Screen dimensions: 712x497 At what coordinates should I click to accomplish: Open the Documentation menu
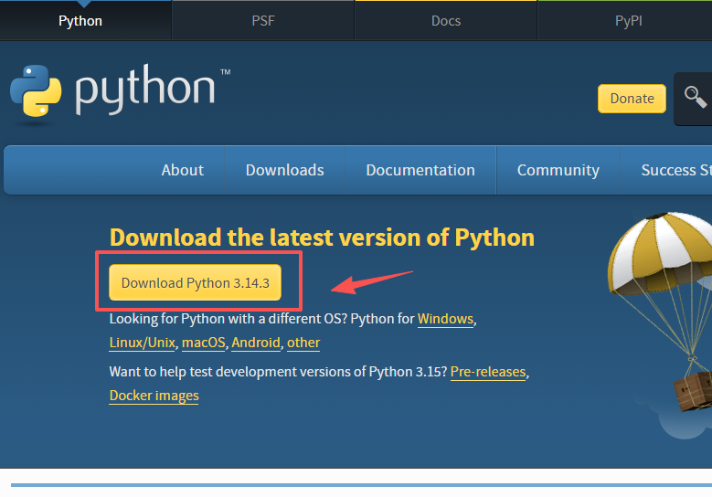[x=420, y=170]
